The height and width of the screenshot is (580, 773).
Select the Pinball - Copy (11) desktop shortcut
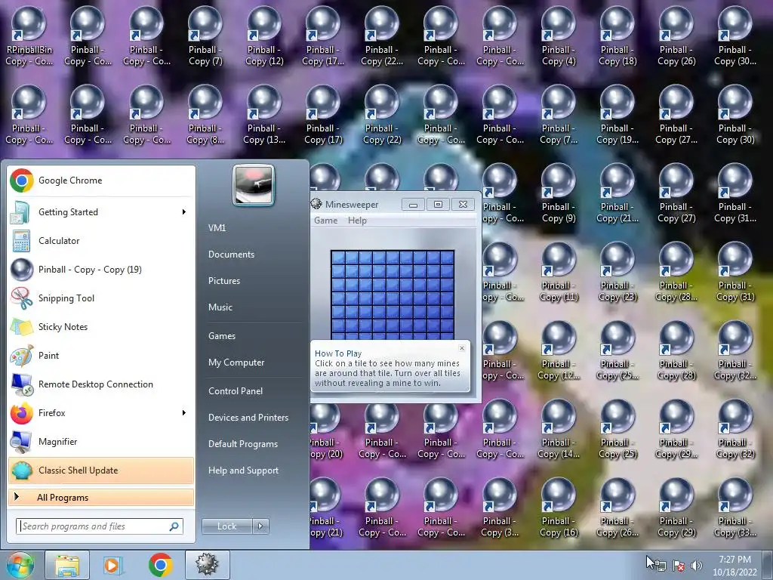[x=559, y=272]
